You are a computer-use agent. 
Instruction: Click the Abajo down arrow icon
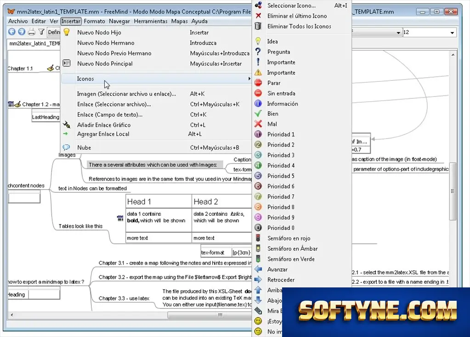[258, 300]
